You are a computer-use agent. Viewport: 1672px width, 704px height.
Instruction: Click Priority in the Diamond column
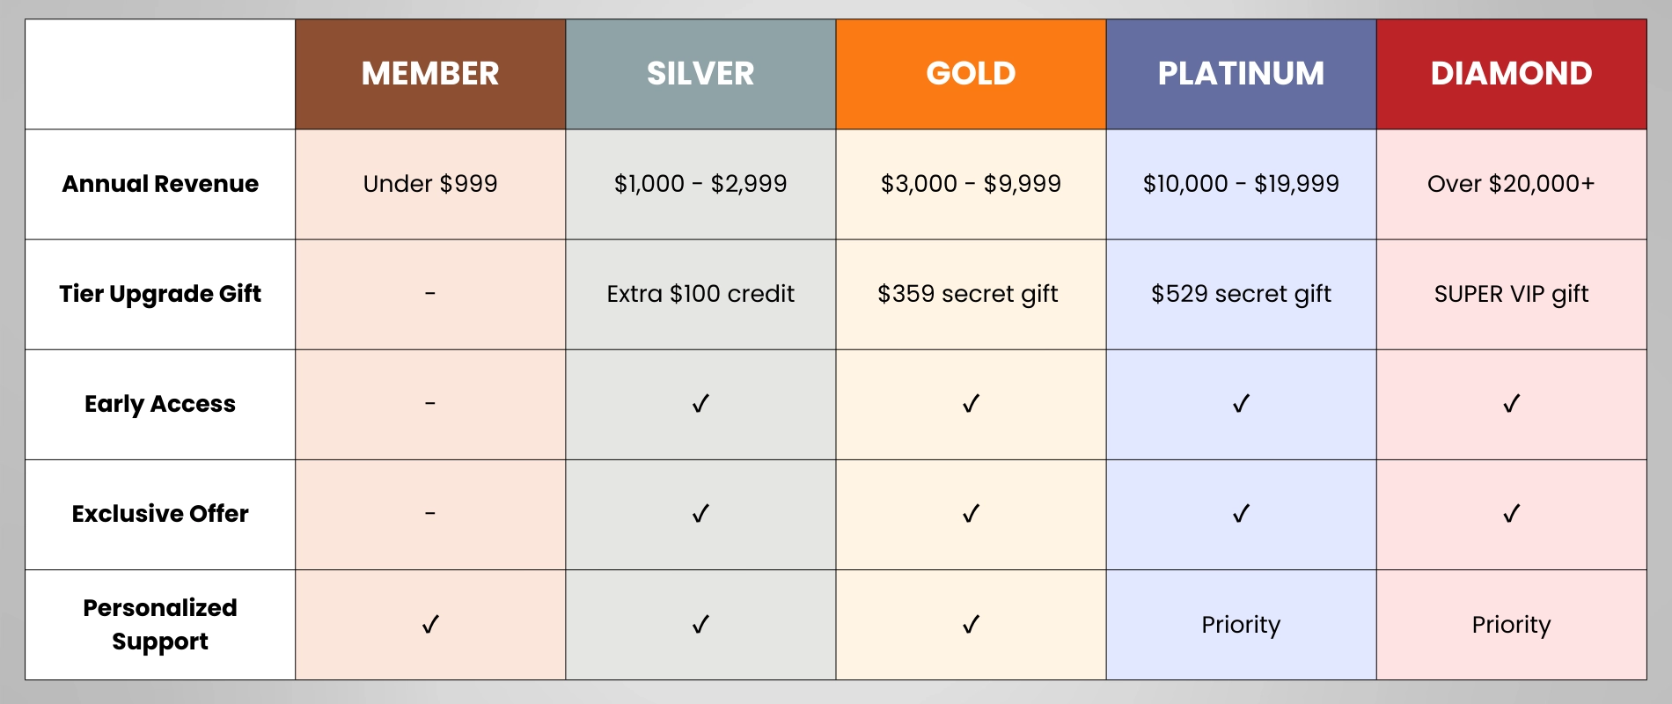[1511, 625]
